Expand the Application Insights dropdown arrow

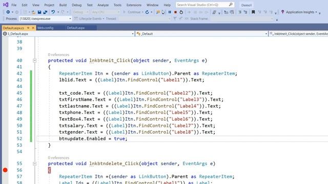pos(316,12)
